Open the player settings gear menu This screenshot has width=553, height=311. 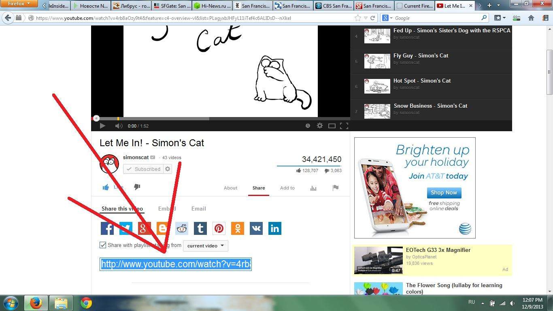tap(320, 126)
